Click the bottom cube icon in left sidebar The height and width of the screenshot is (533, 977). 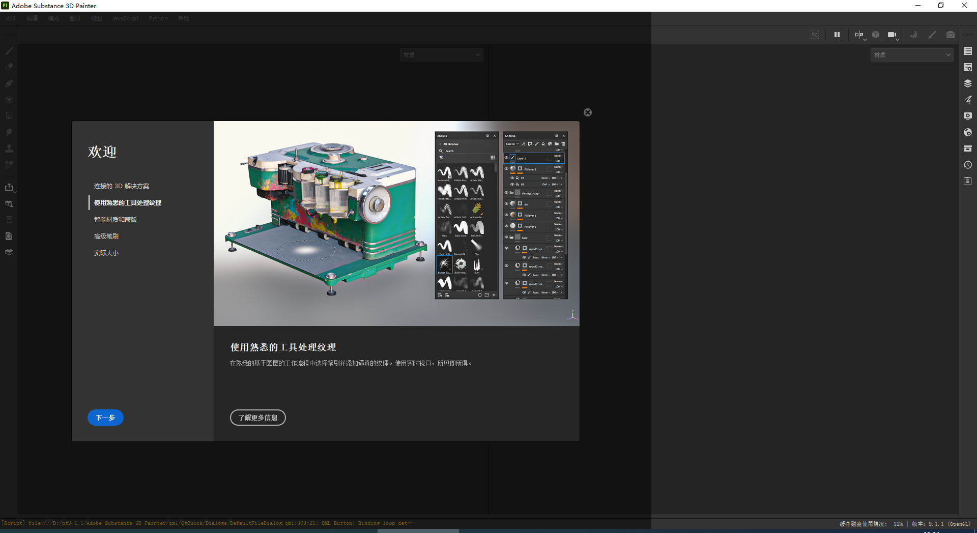coord(9,252)
